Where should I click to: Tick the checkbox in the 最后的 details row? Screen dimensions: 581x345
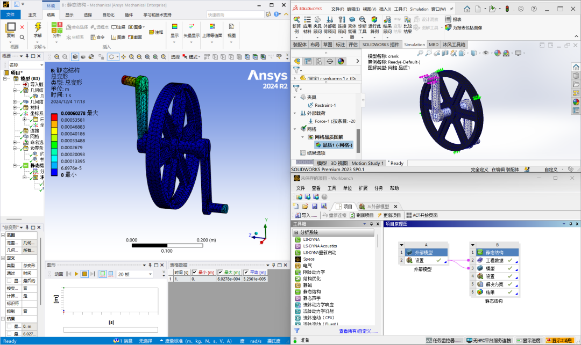point(9,281)
